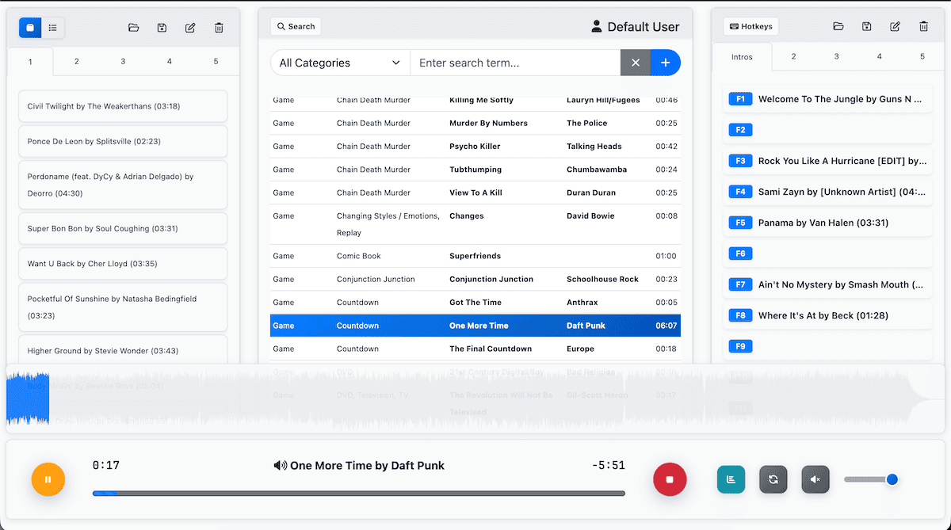Toggle the loop playback button
The image size is (951, 530).
[773, 479]
